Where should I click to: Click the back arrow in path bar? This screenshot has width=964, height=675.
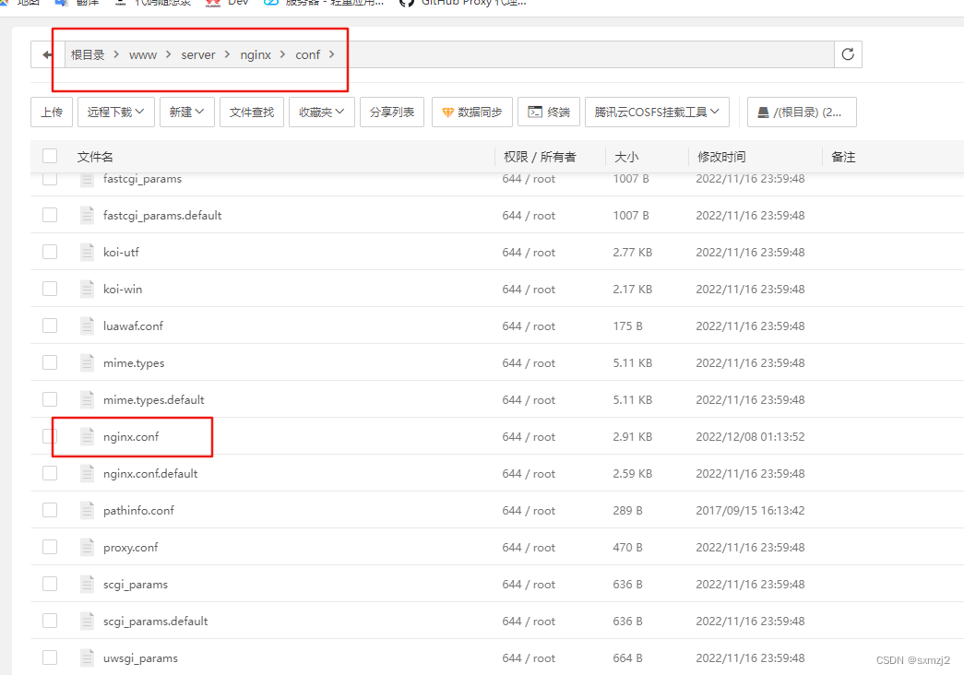[47, 54]
